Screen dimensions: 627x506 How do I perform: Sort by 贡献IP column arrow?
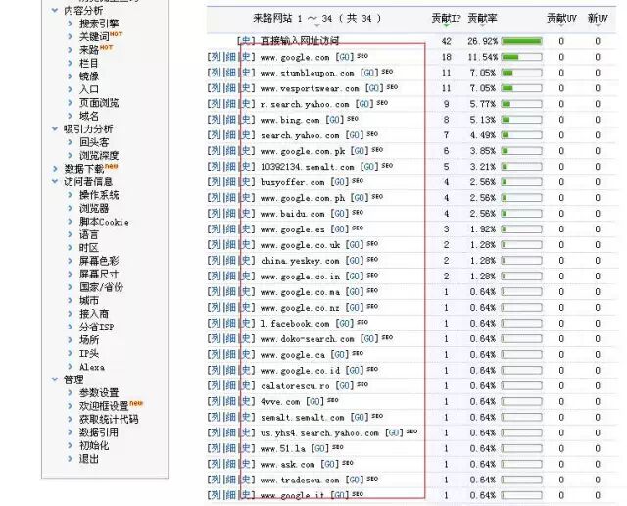pyautogui.click(x=447, y=25)
